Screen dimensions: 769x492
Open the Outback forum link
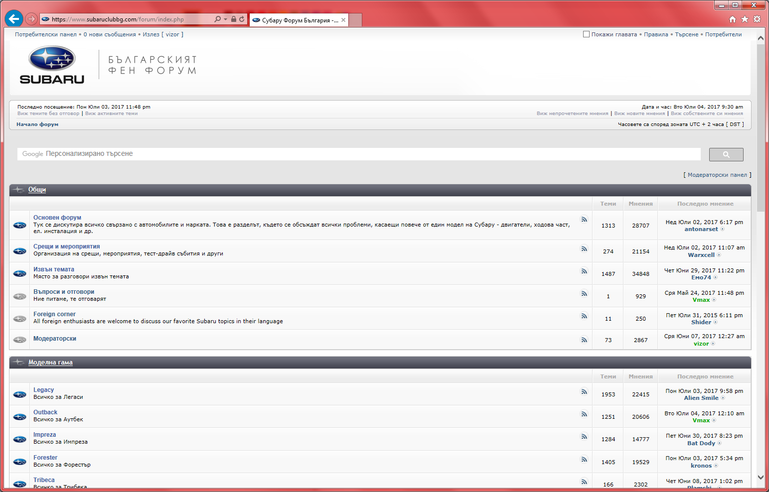(45, 412)
